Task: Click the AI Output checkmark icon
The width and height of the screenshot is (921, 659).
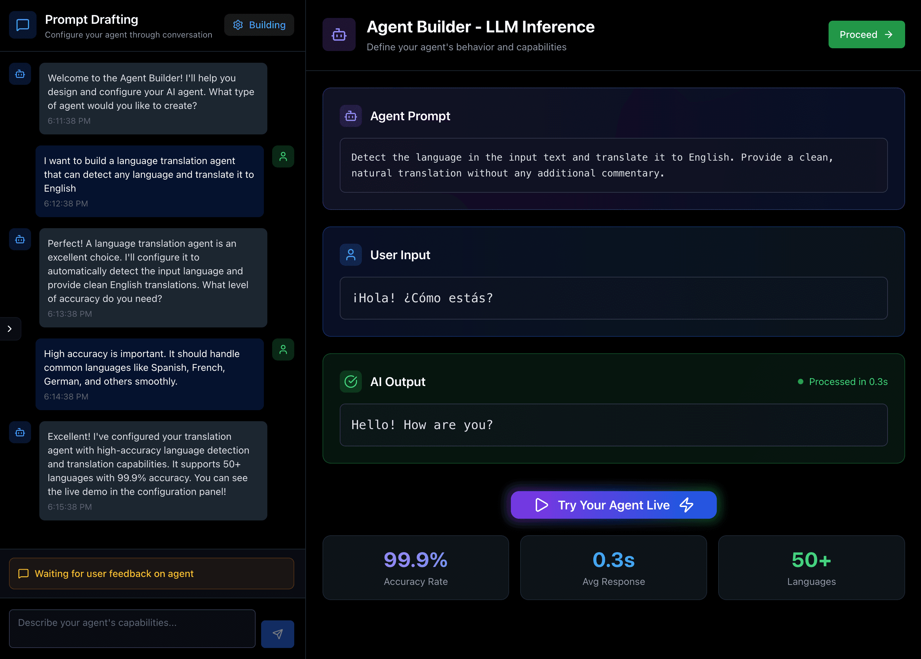Action: tap(350, 382)
